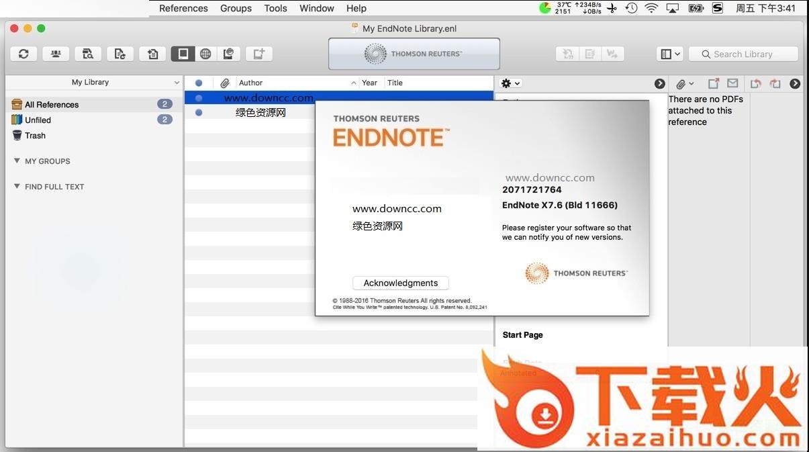Open the layout dropdown button
The image size is (809, 452).
coord(669,54)
